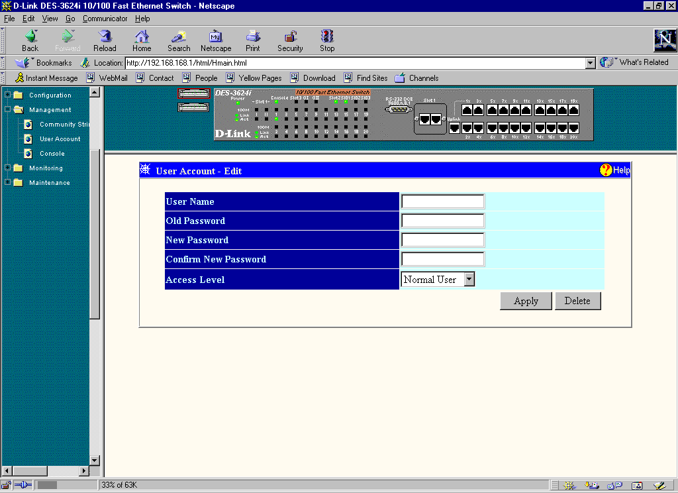Click the Delete button
The height and width of the screenshot is (493, 678).
click(x=577, y=301)
